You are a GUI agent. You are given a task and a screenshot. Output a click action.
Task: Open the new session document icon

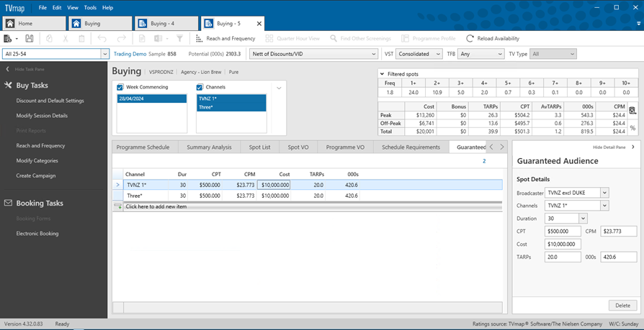pos(7,39)
